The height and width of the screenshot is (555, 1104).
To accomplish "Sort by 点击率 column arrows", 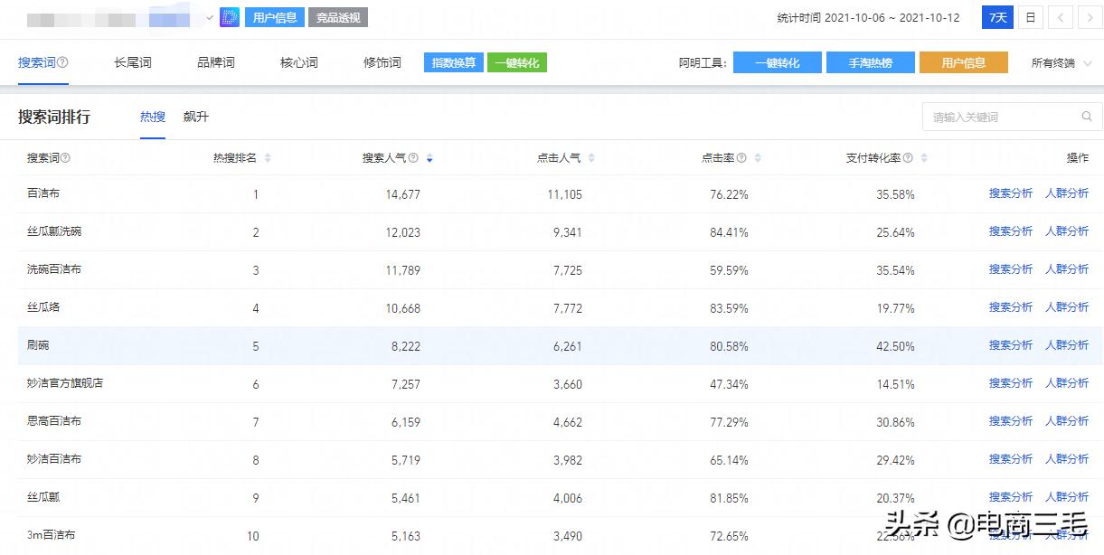I will pyautogui.click(x=758, y=158).
